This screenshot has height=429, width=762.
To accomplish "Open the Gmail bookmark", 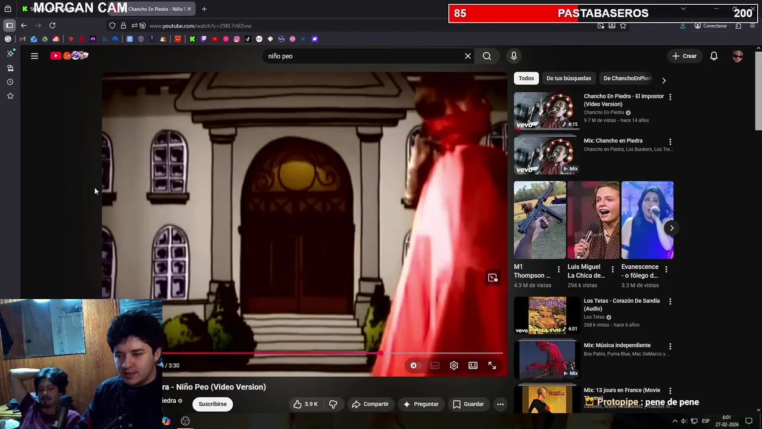I will pyautogui.click(x=23, y=39).
